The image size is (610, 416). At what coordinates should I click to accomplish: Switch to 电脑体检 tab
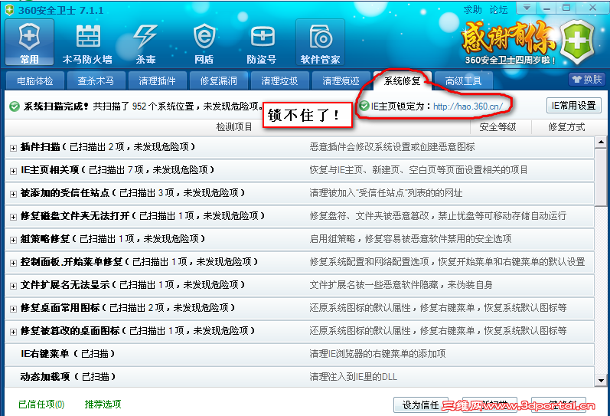click(35, 80)
